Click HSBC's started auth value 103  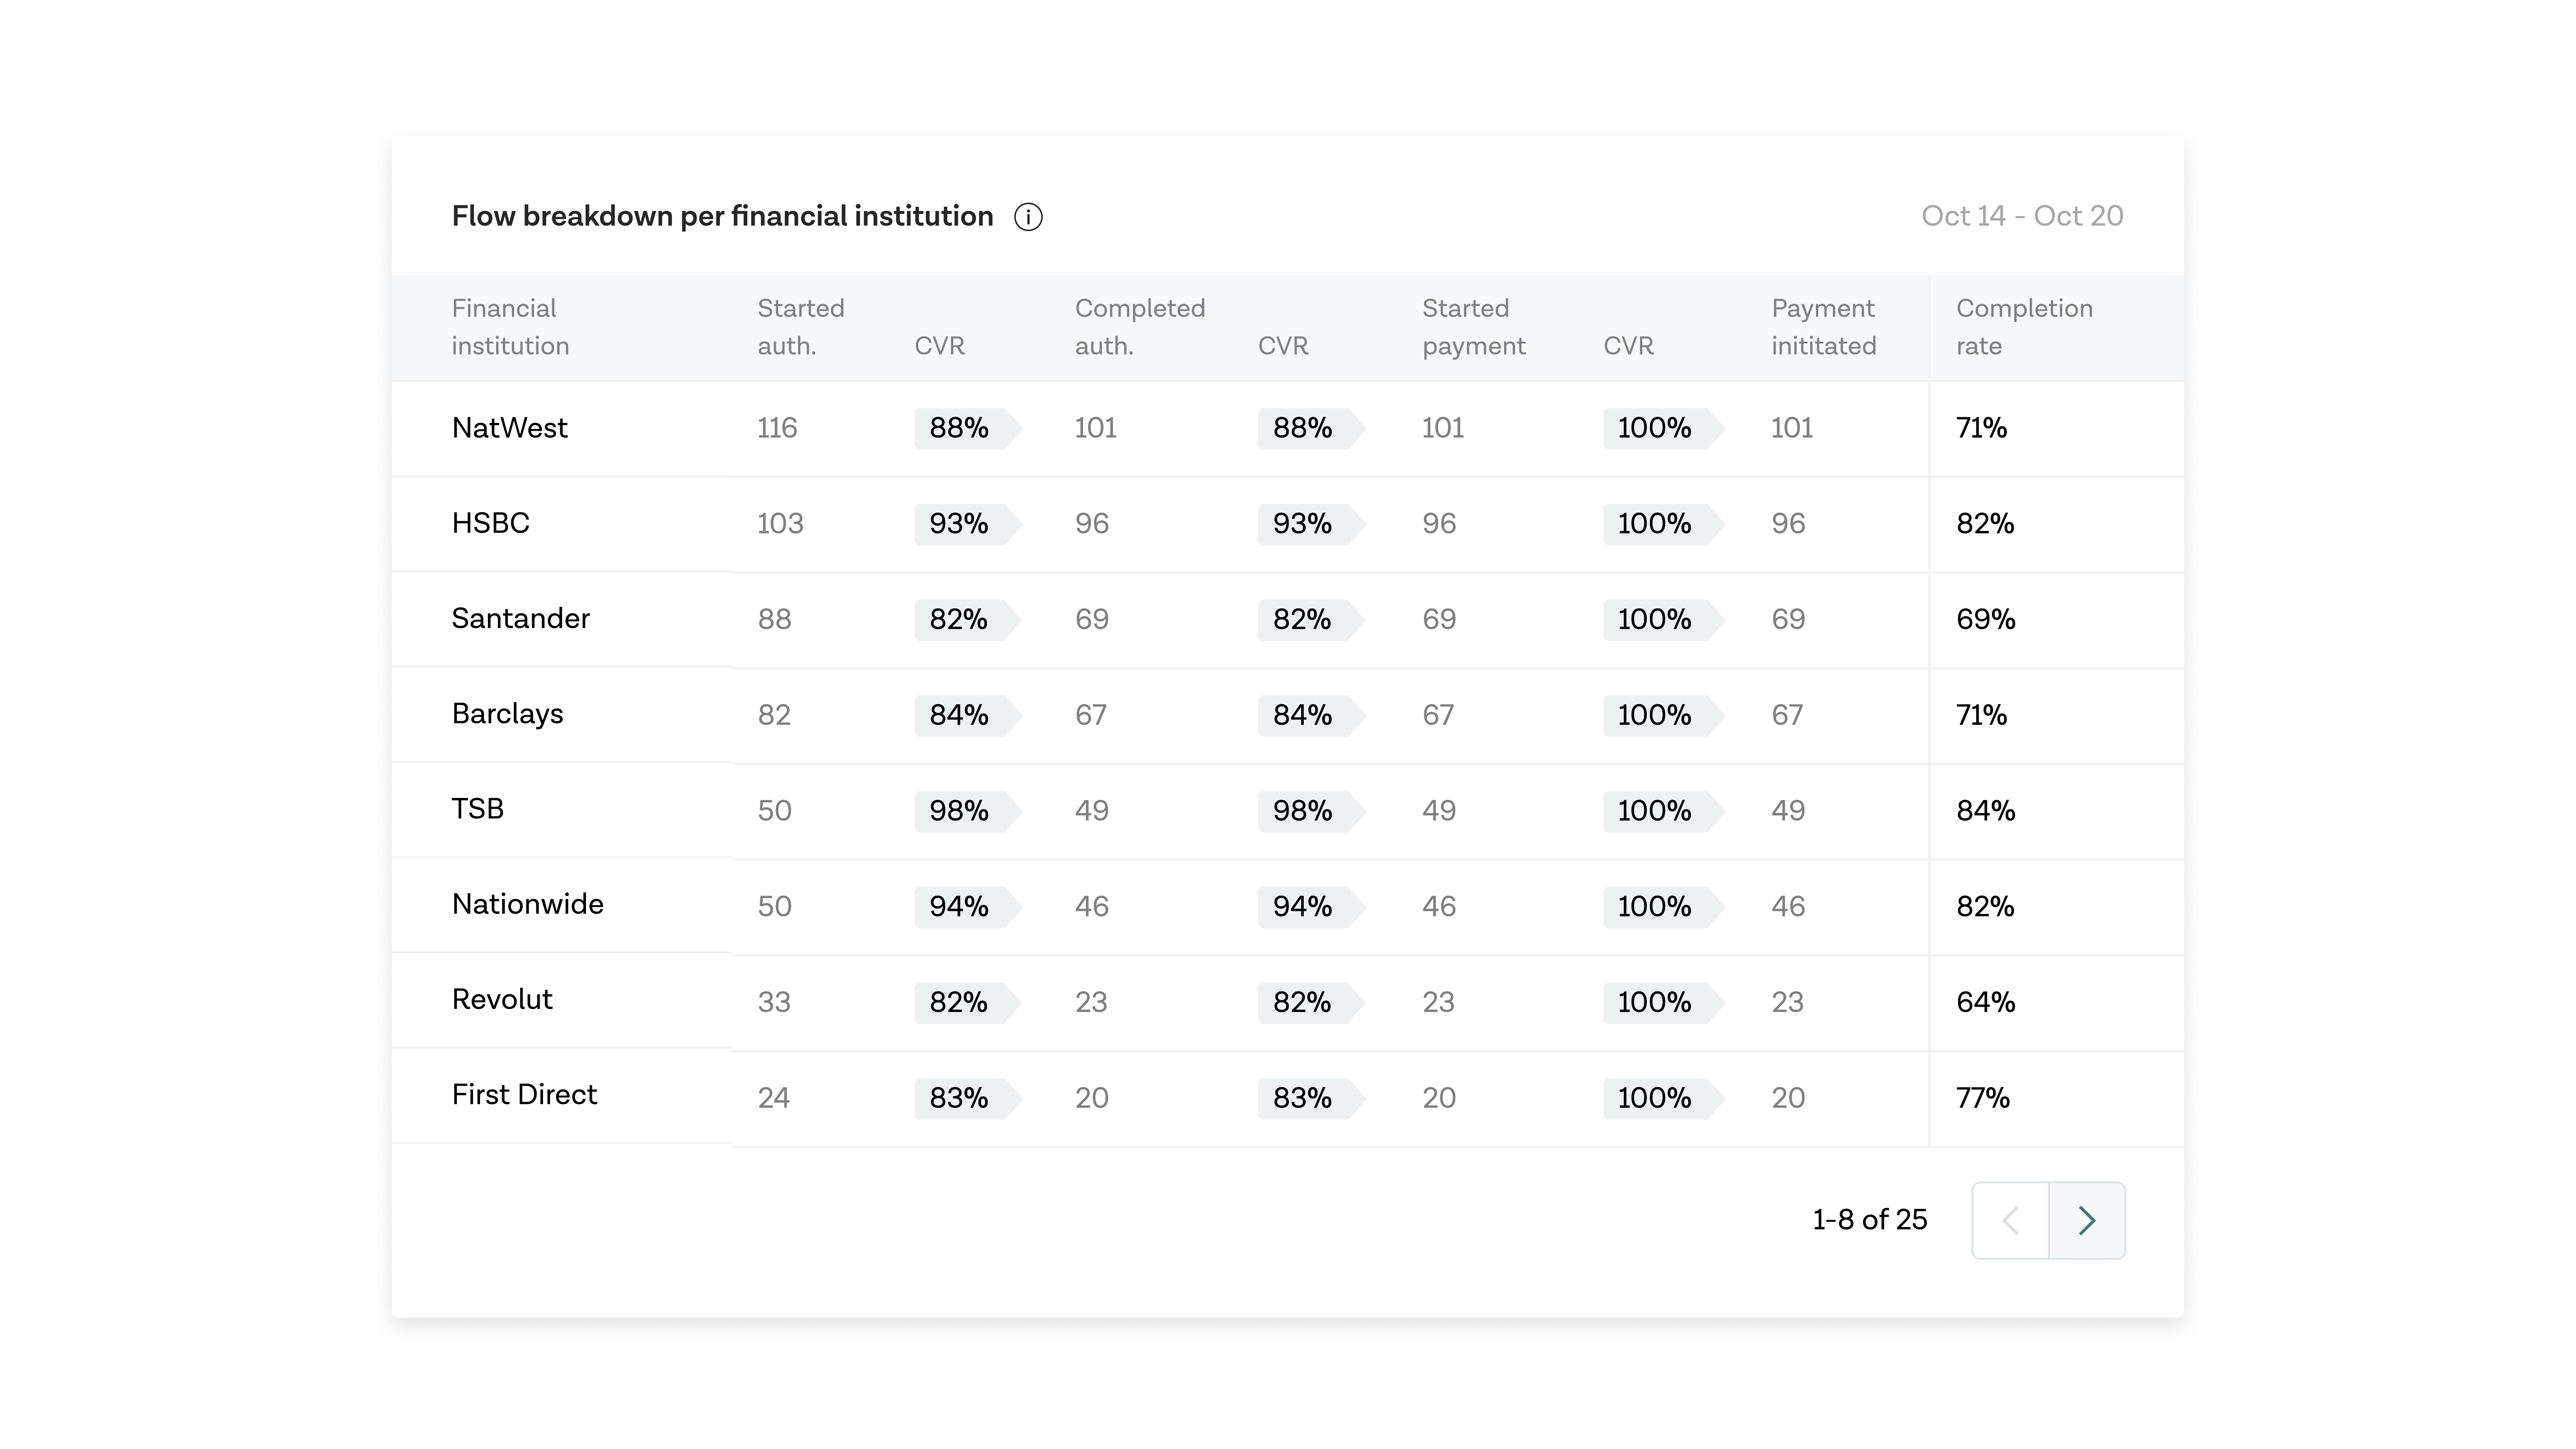click(x=780, y=524)
